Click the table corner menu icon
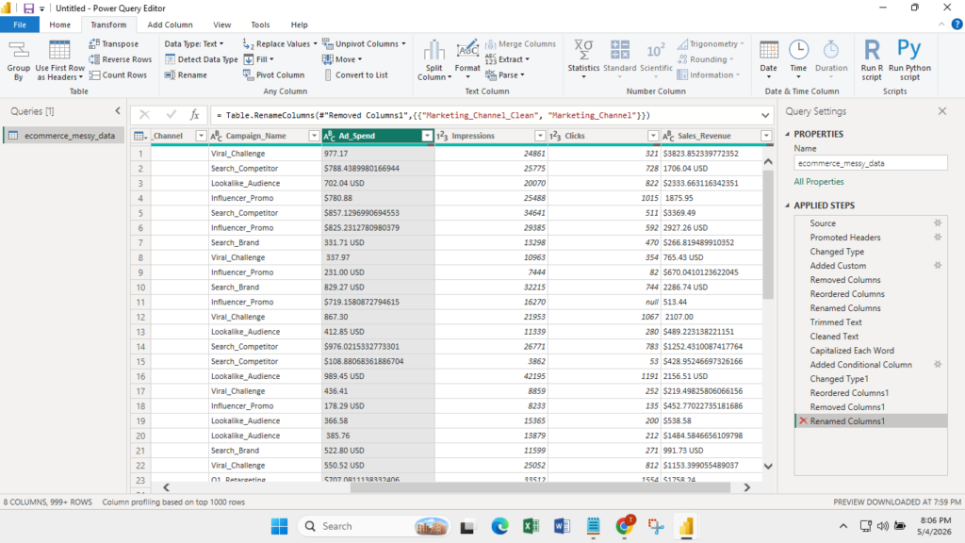The width and height of the screenshot is (965, 543). [x=140, y=136]
